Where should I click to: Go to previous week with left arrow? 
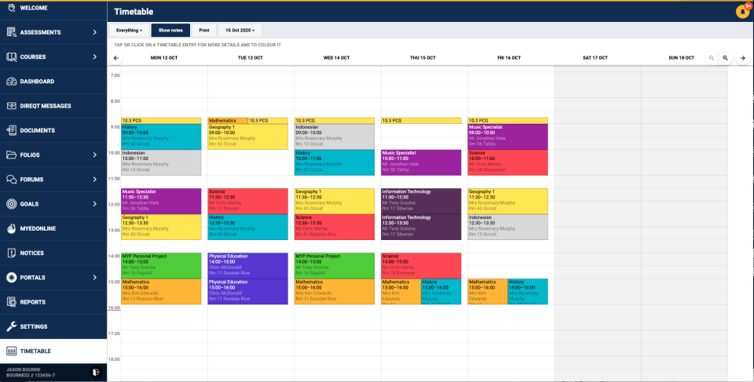[116, 58]
